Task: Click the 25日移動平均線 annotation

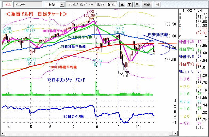Action: [80, 37]
